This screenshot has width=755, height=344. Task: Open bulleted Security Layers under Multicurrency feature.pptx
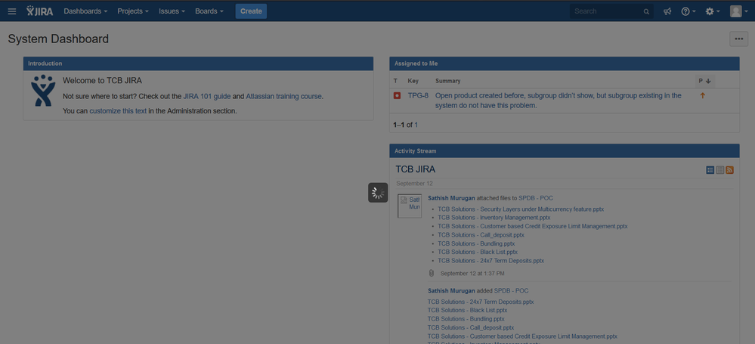click(x=521, y=209)
